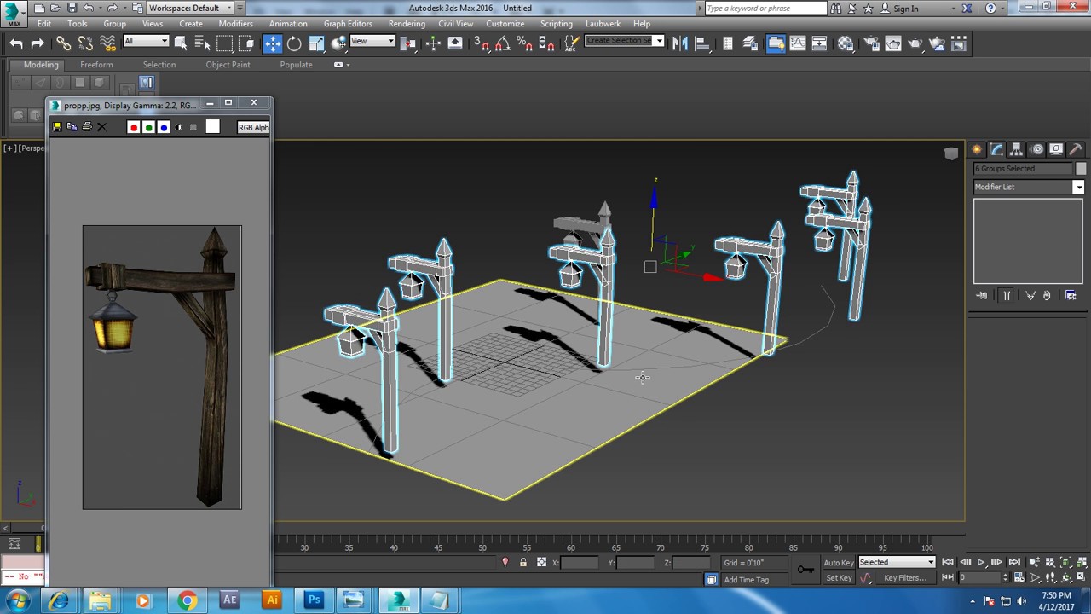Toggle green channel in image viewer
The image size is (1091, 614).
tap(148, 127)
